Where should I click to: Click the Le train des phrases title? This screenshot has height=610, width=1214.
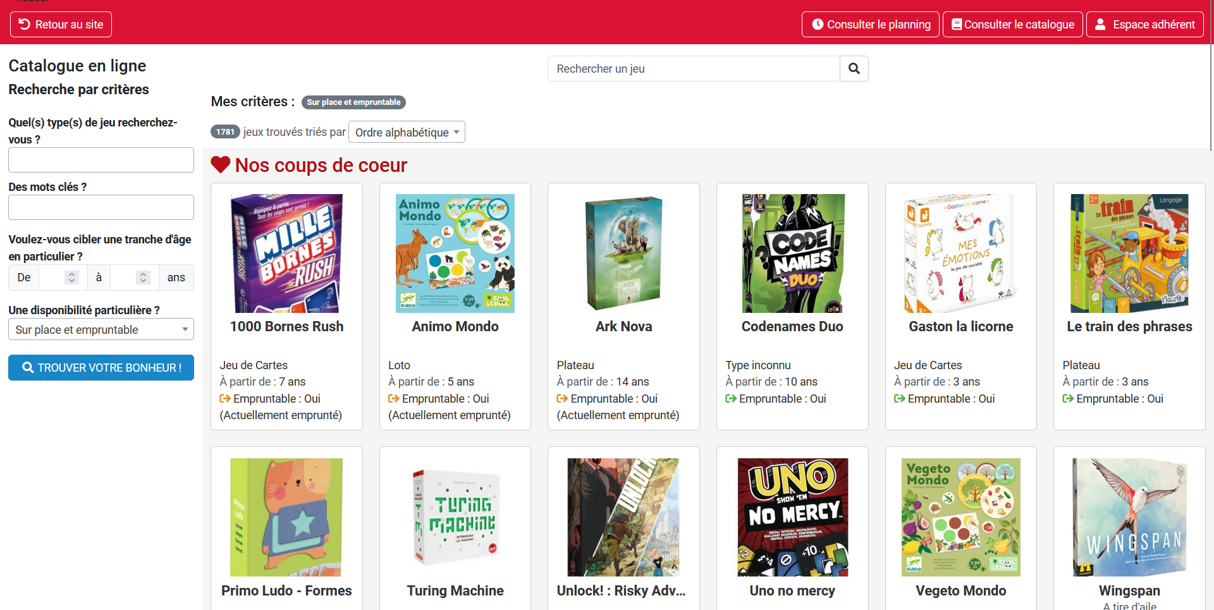click(1129, 326)
